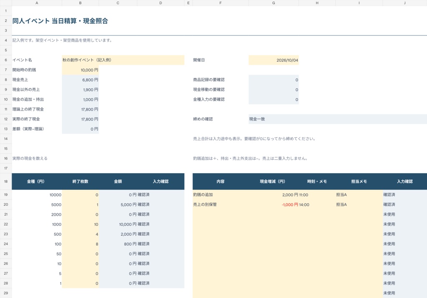Screen dimensions: 427x298
Task: Click header 内容
Action: (220, 181)
